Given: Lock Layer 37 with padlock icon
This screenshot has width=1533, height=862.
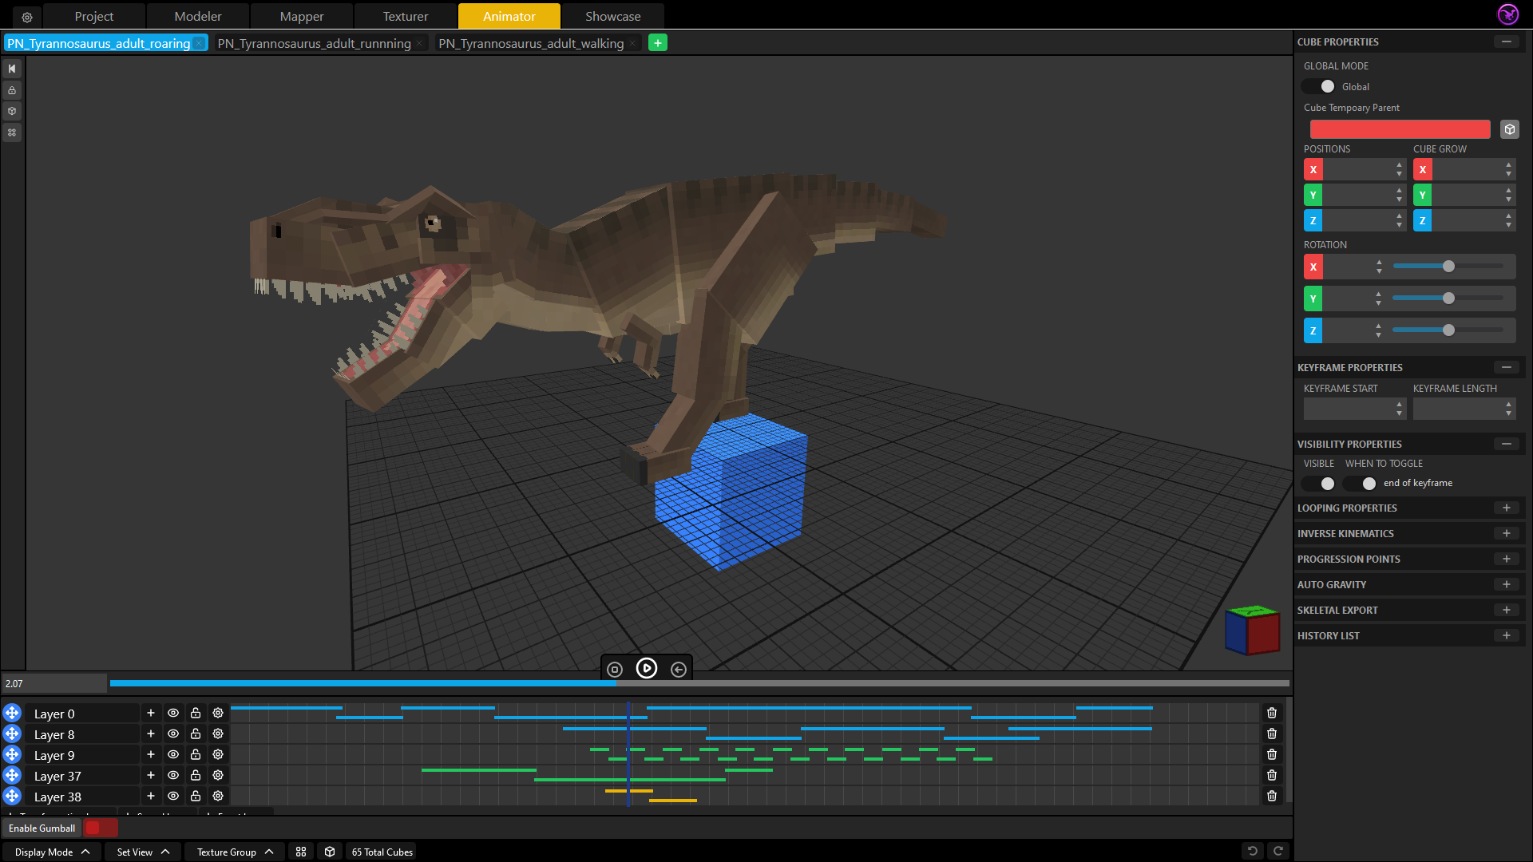Looking at the screenshot, I should (196, 775).
